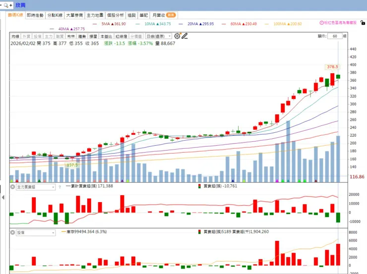Click the dark blue triangle marker on the date axis

233,181
